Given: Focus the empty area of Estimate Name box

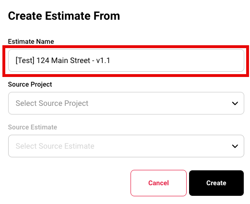Looking at the screenshot, I should (176, 60).
